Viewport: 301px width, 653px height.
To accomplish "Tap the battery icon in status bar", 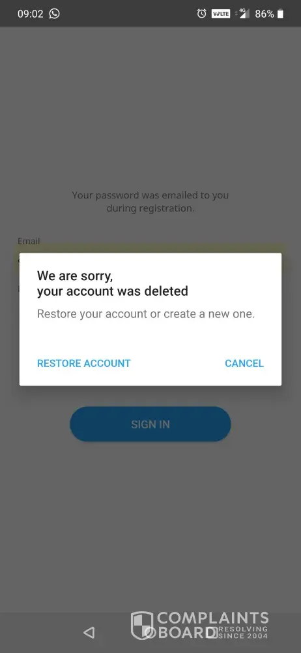I will tap(281, 14).
